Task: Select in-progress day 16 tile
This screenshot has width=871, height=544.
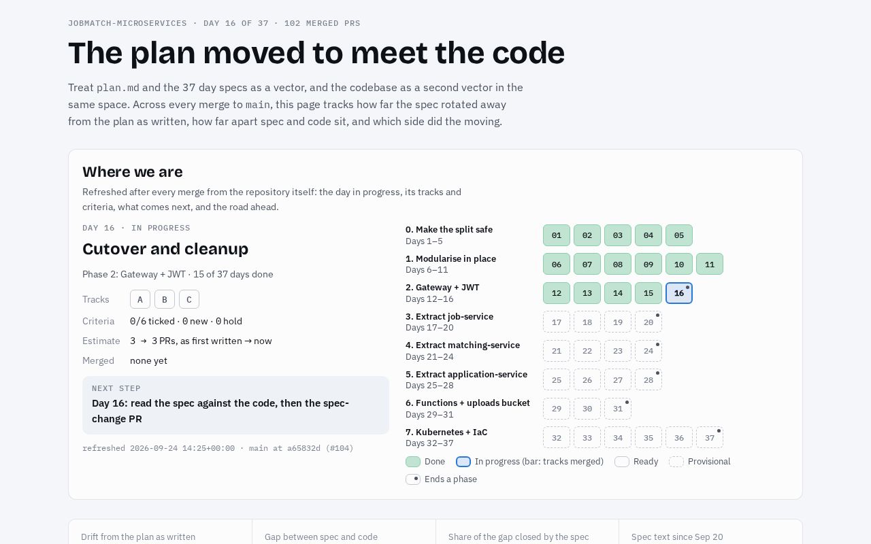Action: pyautogui.click(x=679, y=293)
